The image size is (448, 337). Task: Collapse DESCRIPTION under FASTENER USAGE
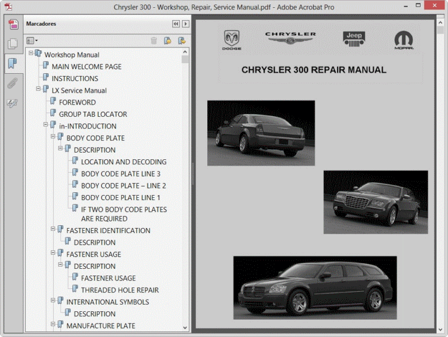60,264
